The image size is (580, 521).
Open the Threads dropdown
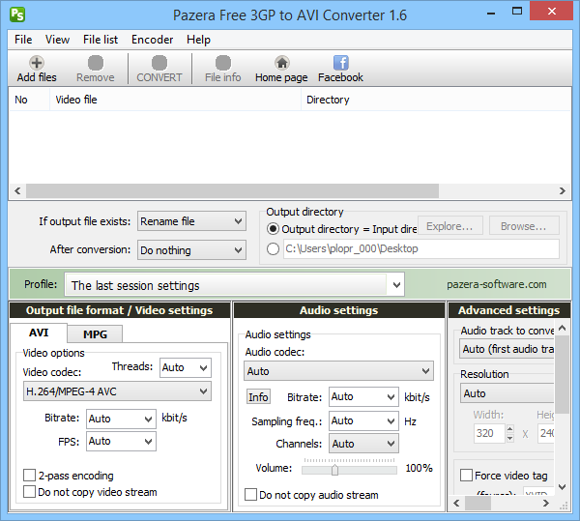click(186, 367)
